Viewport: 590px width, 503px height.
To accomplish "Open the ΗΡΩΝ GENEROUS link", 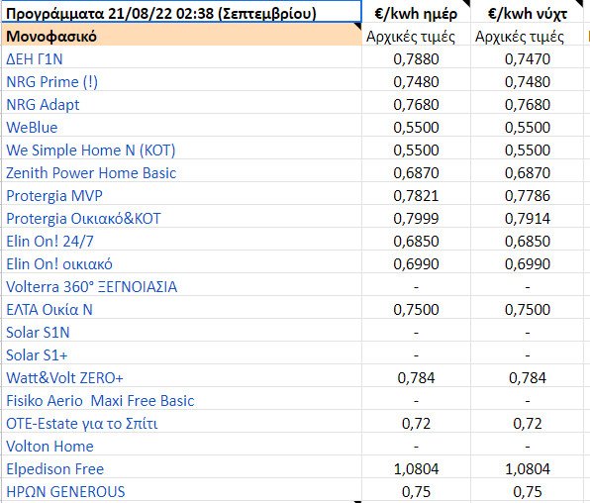I will pos(65,492).
